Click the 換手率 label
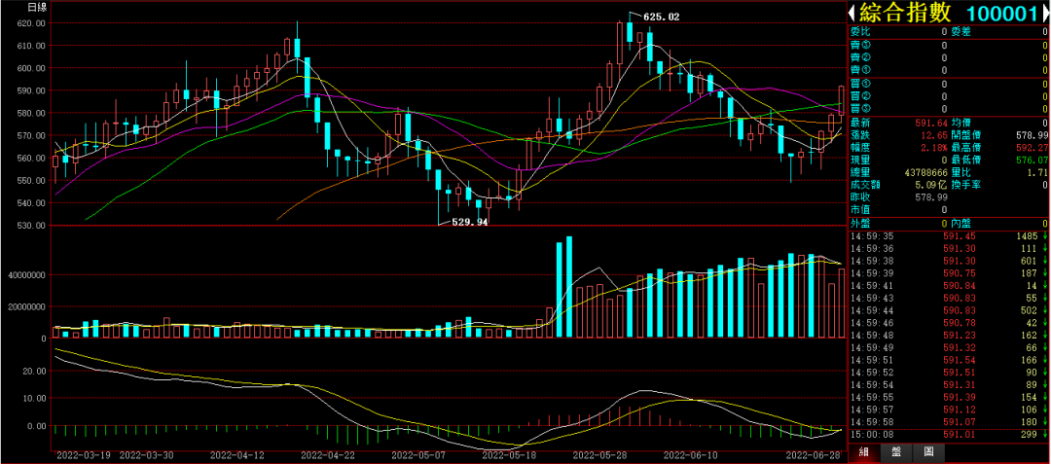1051x464 pixels. click(966, 185)
